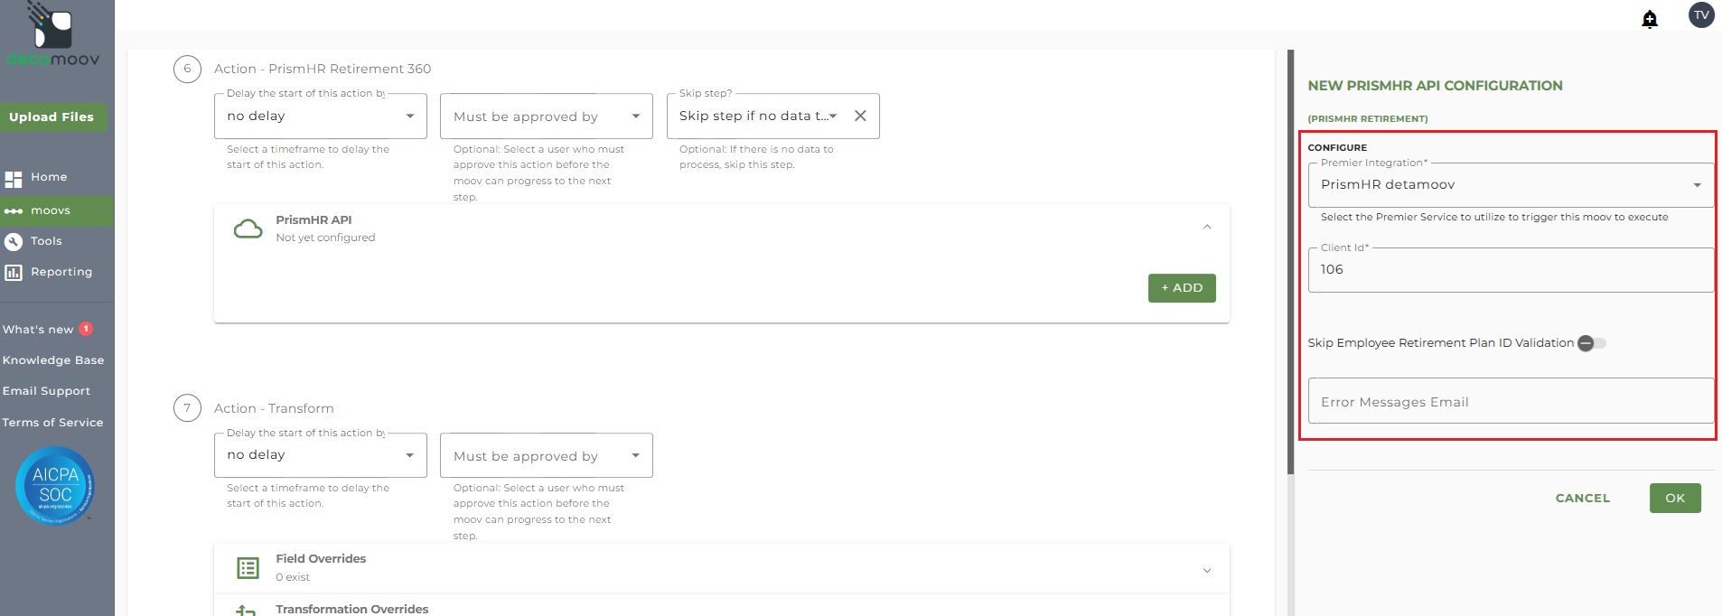Click CANCEL in configuration panel
The image size is (1722, 616).
pyautogui.click(x=1583, y=499)
